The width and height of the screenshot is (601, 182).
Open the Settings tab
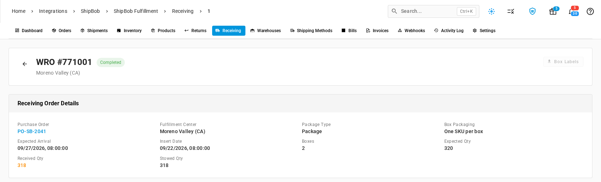click(x=484, y=31)
